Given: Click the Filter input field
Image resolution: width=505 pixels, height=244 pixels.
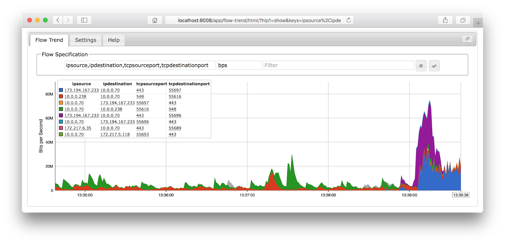Looking at the screenshot, I should [338, 65].
